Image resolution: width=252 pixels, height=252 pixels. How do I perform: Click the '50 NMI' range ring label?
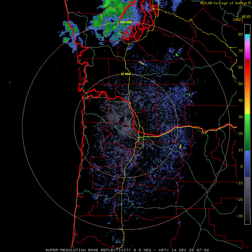(126, 74)
